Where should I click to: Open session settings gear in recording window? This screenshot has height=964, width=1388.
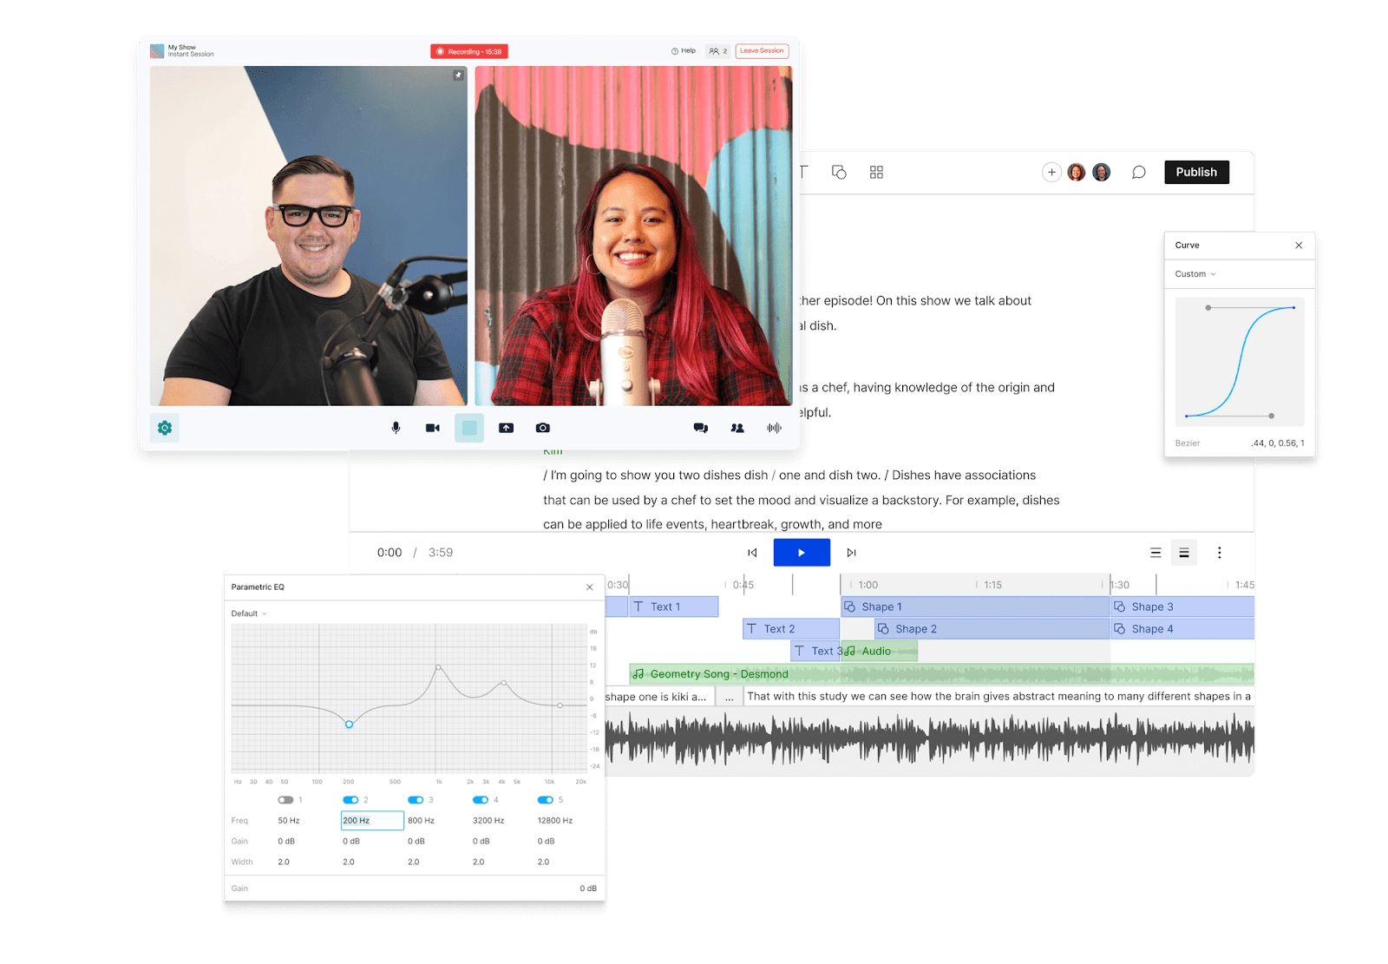tap(165, 428)
